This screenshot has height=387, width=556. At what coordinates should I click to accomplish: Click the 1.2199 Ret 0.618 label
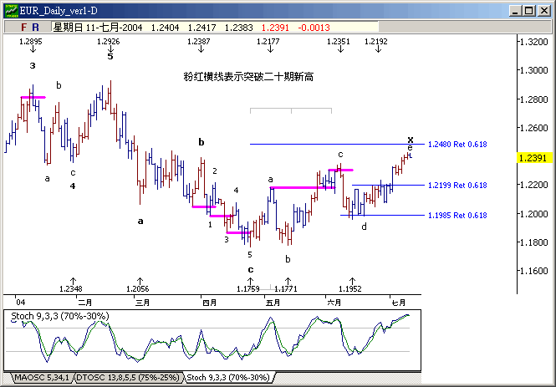(x=457, y=185)
